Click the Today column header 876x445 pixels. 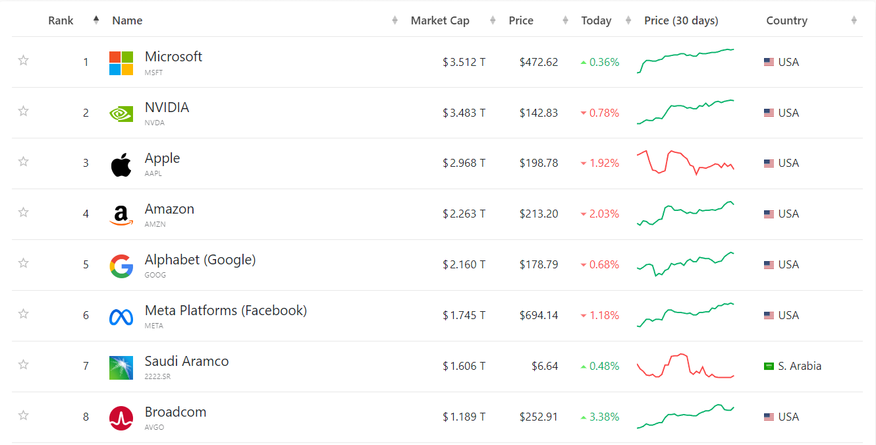point(596,20)
